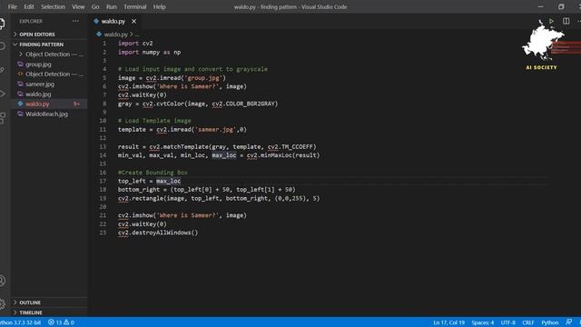Open the feedback icon in status bar
This screenshot has height=327, width=581.
[568, 322]
